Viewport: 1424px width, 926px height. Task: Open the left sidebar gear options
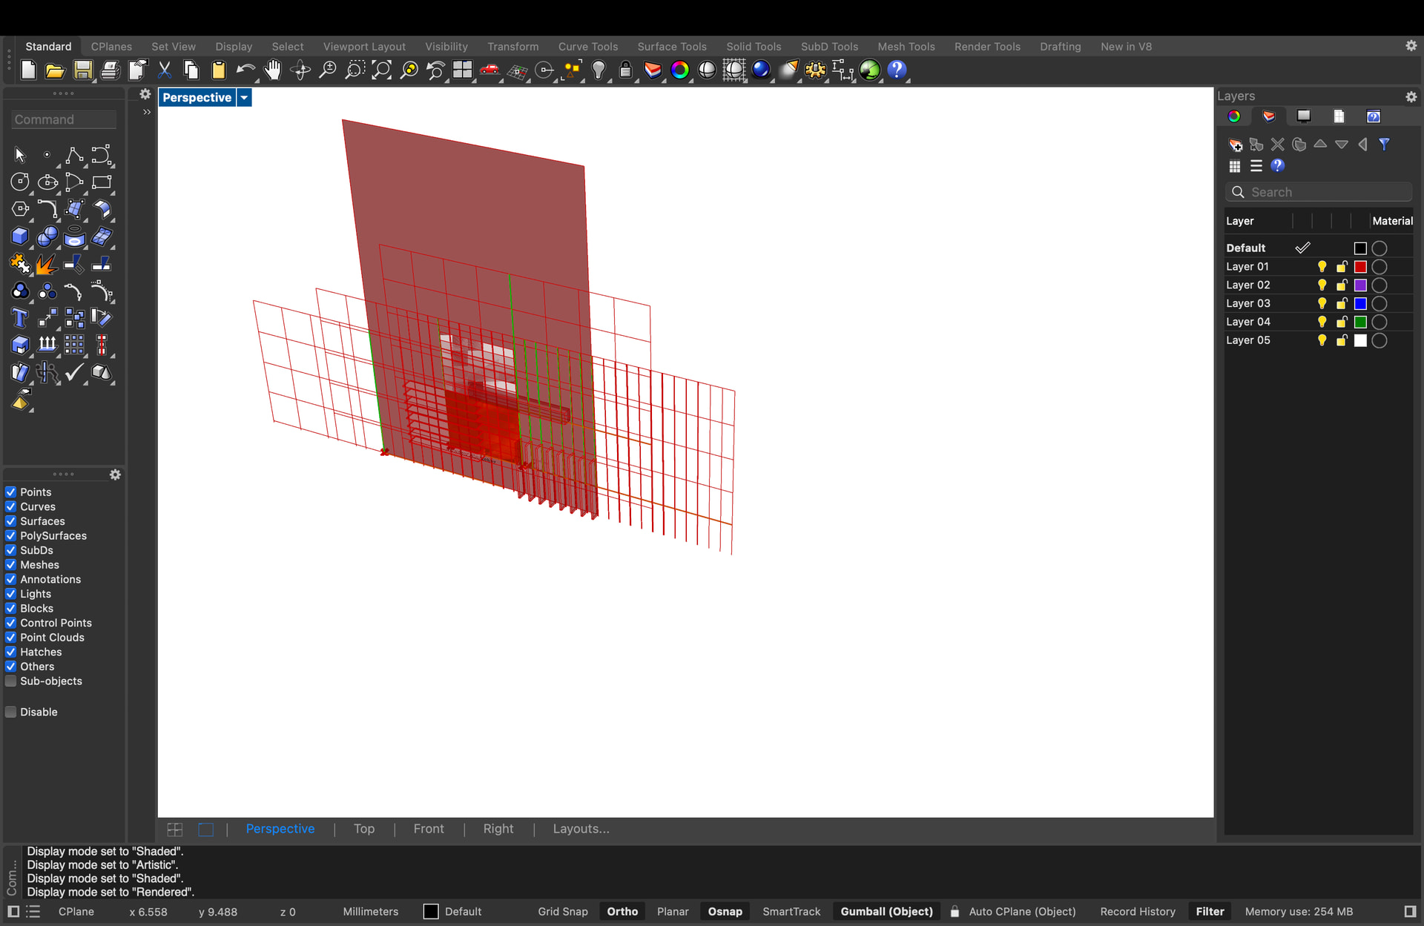point(145,94)
